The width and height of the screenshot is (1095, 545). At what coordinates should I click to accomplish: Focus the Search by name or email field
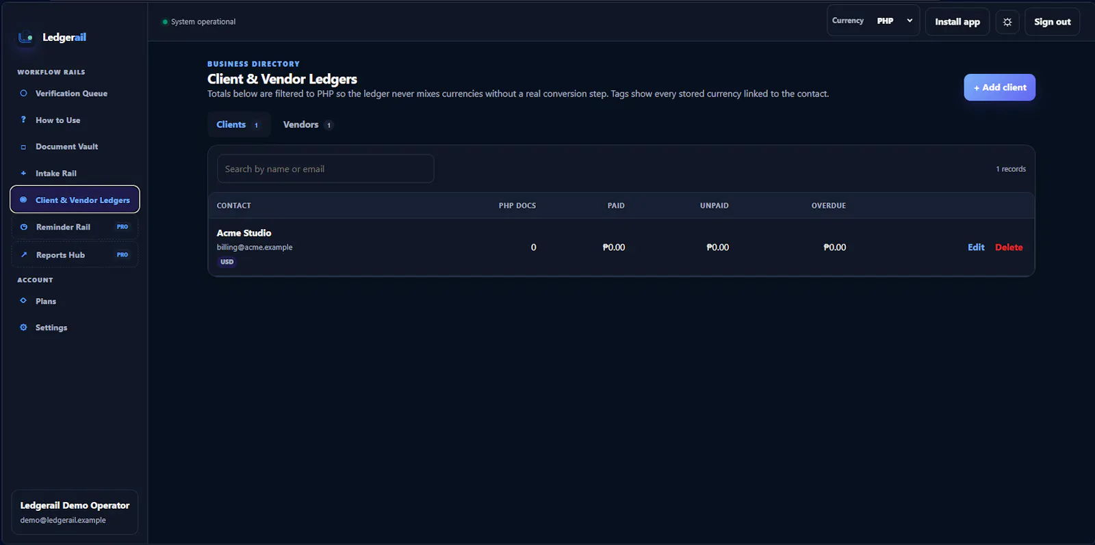(325, 169)
